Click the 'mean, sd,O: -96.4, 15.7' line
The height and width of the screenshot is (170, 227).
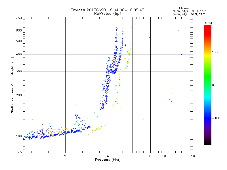click(189, 11)
